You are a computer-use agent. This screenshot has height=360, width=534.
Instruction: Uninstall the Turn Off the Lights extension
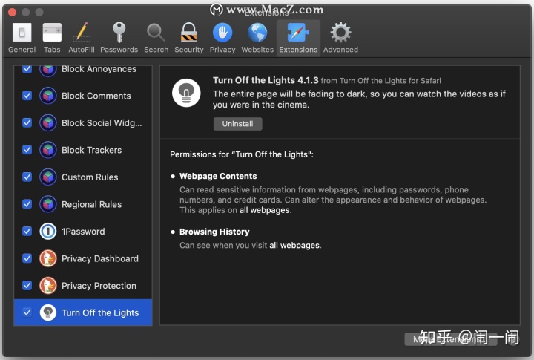click(x=238, y=124)
